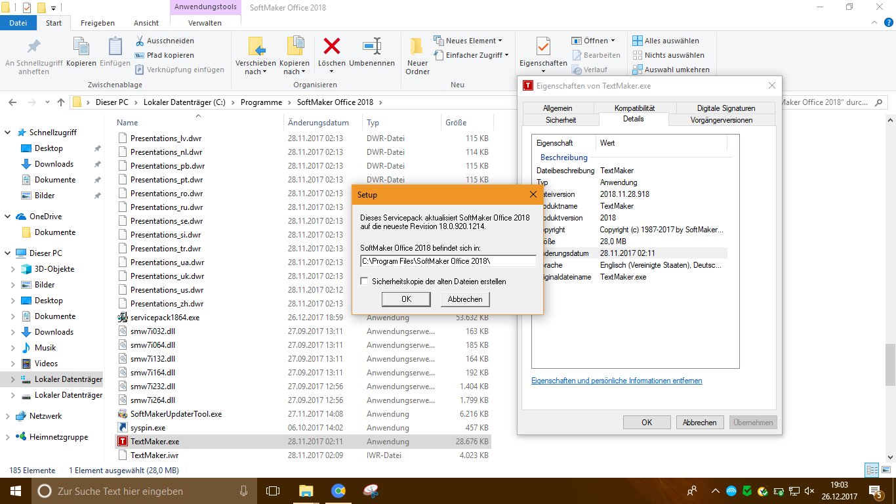Open Sicherheit tab in properties
896x504 pixels.
click(x=561, y=120)
